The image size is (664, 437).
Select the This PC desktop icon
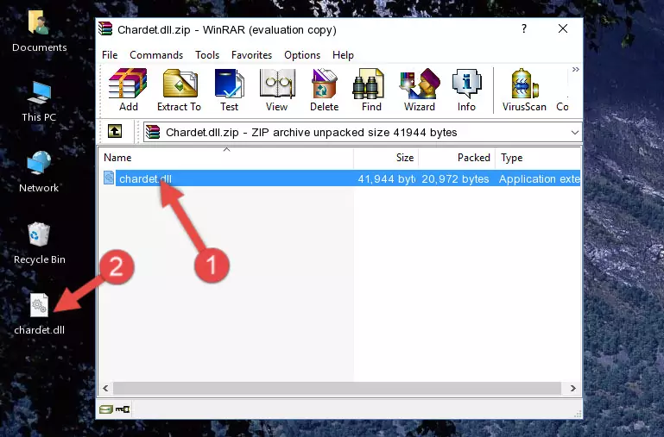pos(39,102)
